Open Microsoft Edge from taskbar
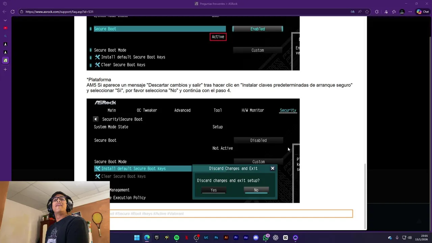This screenshot has width=432, height=243. (147, 238)
